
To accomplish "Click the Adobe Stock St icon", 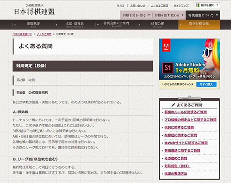I will coord(167,68).
